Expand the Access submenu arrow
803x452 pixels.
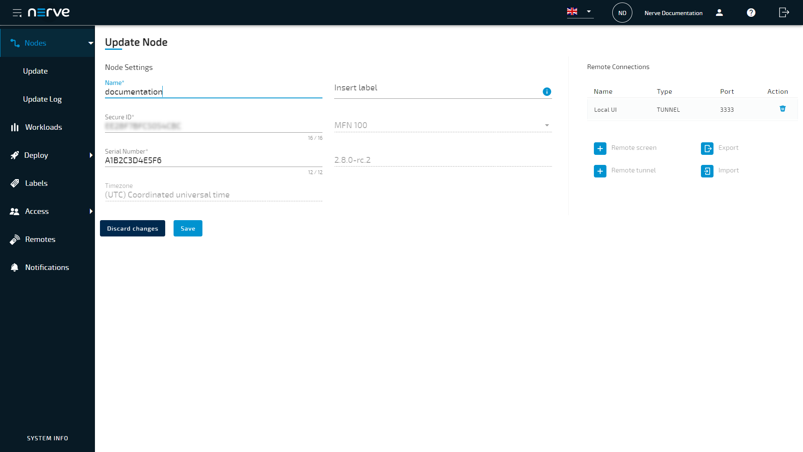point(91,211)
